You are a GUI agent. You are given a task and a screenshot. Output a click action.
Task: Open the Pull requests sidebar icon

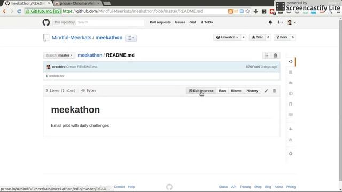(x=291, y=104)
